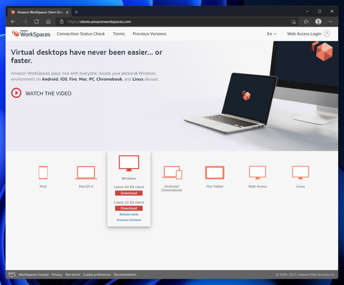This screenshot has height=285, width=344.
Task: Open the favorites list icon
Action: coord(306,21)
